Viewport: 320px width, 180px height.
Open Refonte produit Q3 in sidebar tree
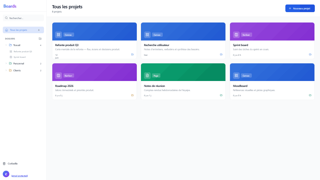(x=23, y=52)
